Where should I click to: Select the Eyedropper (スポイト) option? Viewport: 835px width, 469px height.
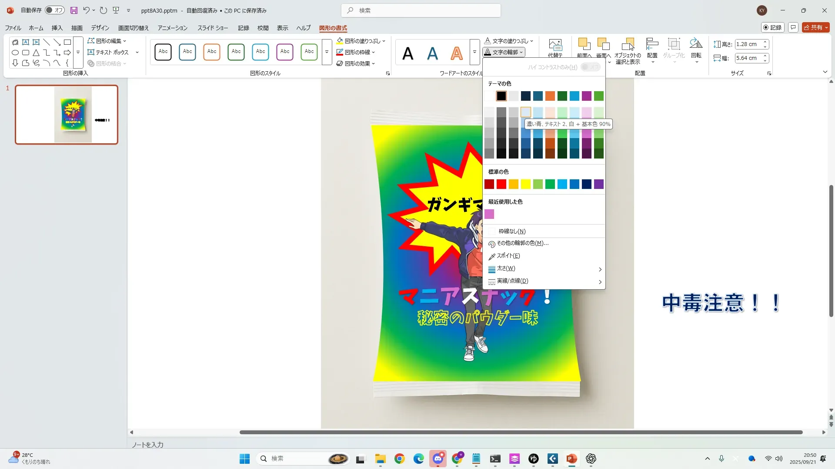508,256
